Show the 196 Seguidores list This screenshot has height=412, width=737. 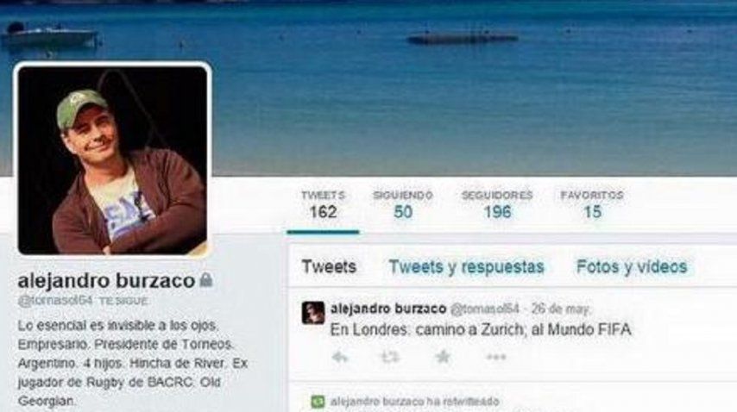pos(497,205)
